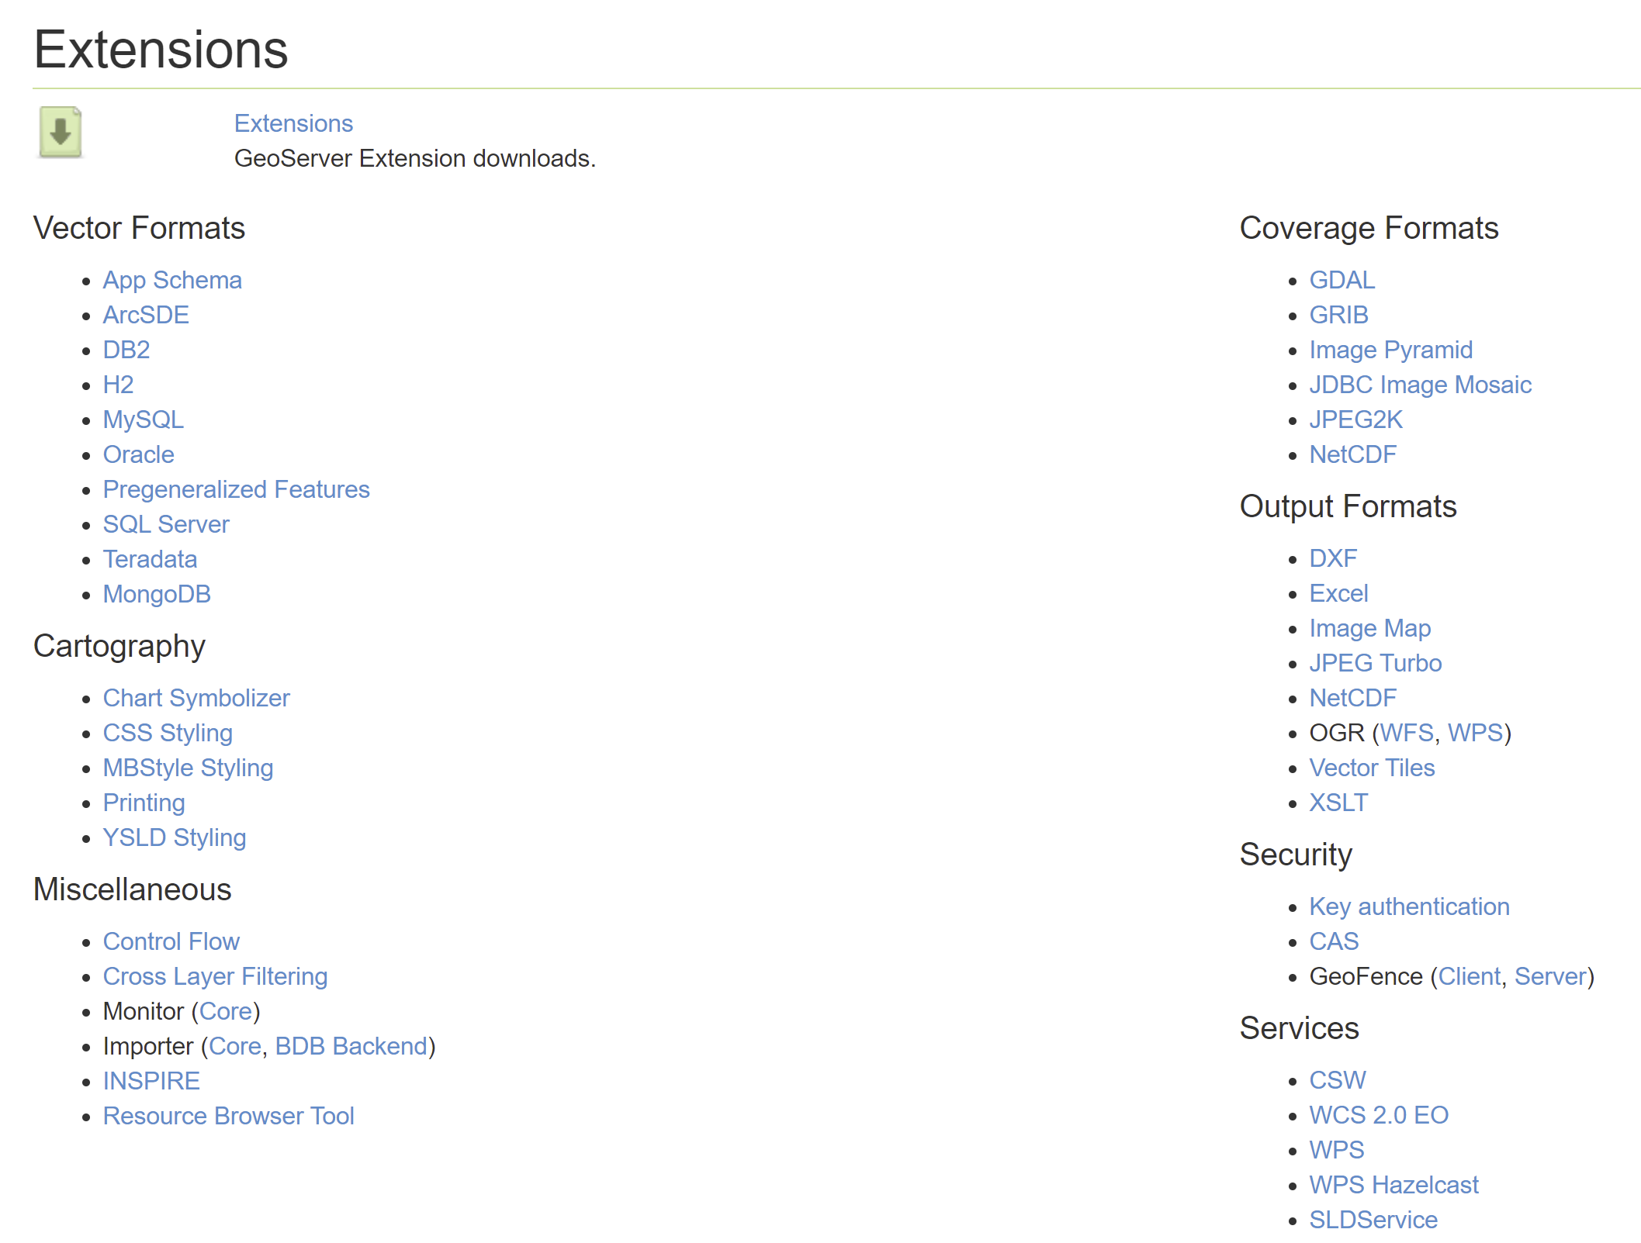The image size is (1641, 1243).
Task: Open the WPS Hazelcast service link
Action: click(1393, 1185)
